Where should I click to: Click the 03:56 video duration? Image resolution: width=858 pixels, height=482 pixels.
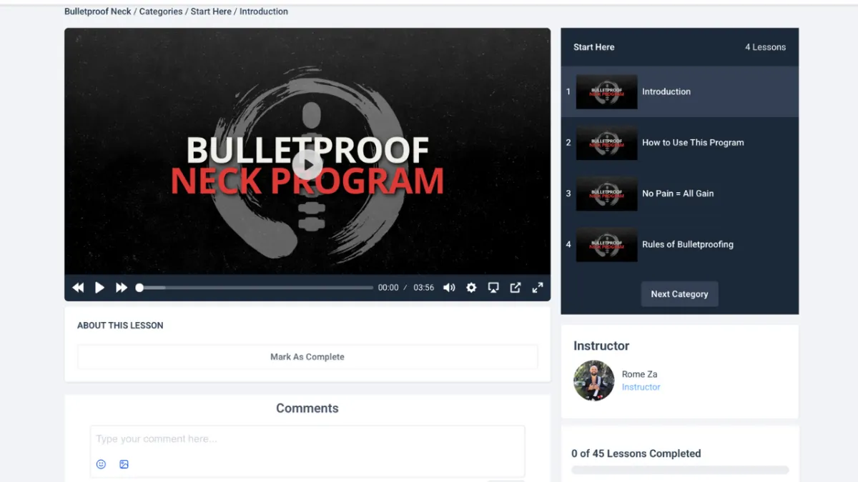click(x=424, y=288)
